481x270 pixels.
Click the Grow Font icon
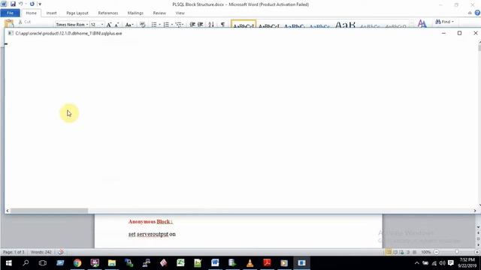coord(109,25)
